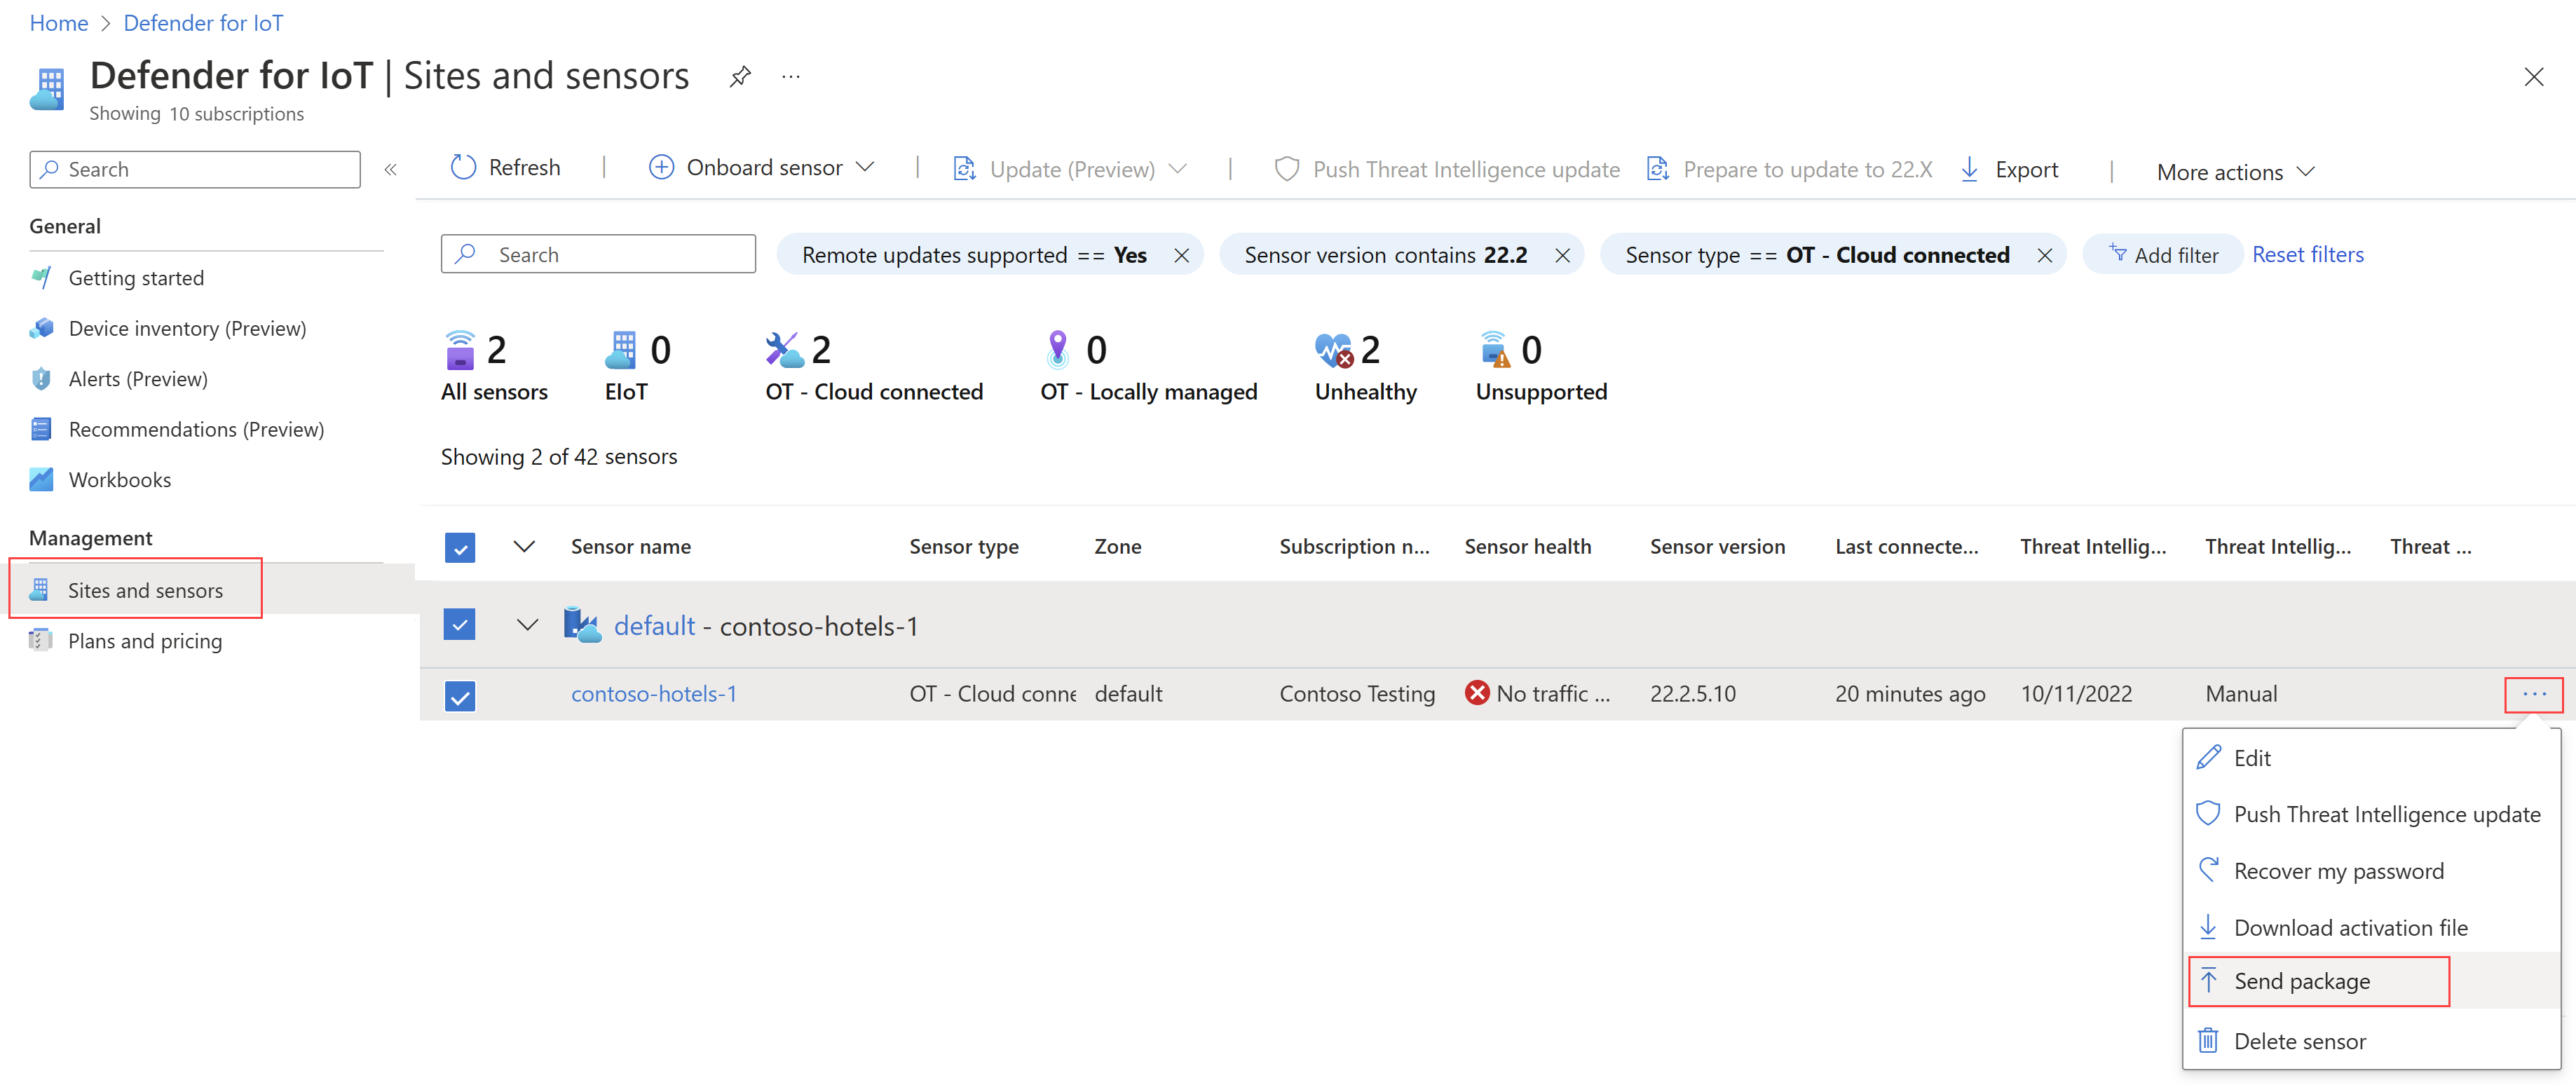Image resolution: width=2576 pixels, height=1085 pixels.
Task: Filter by the Unhealthy heart icon tile
Action: click(x=1334, y=350)
